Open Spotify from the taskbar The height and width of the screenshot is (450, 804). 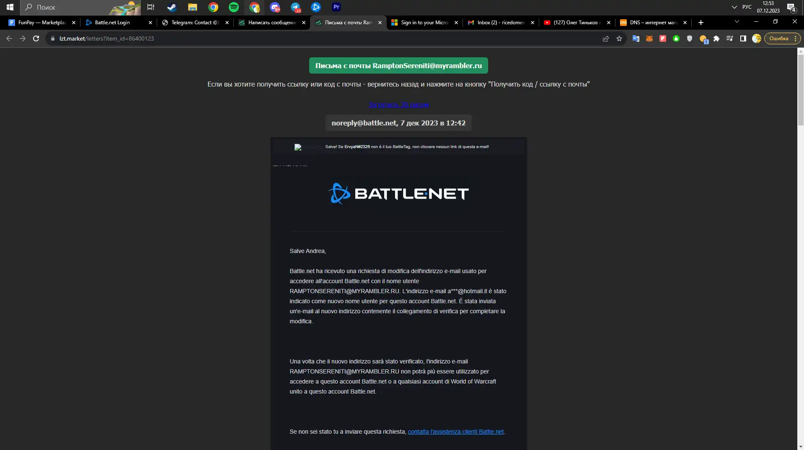(x=234, y=7)
